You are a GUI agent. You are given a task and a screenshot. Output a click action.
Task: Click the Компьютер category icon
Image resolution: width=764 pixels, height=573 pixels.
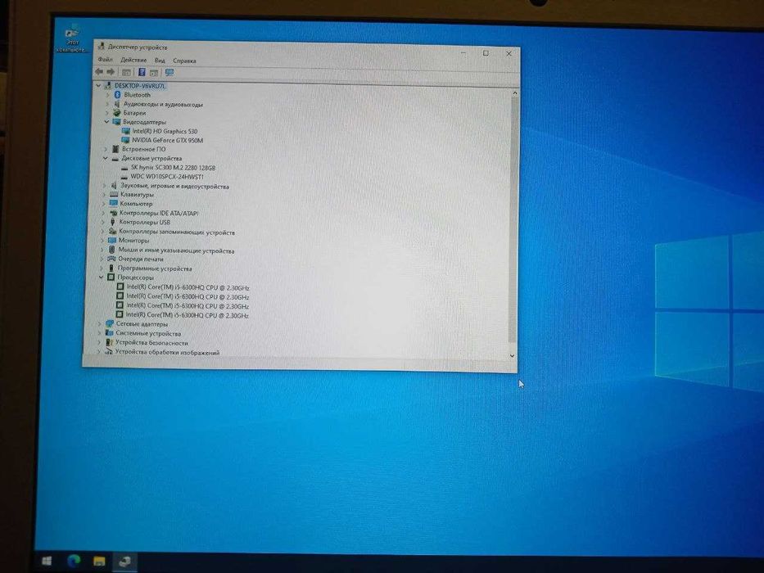[x=114, y=203]
